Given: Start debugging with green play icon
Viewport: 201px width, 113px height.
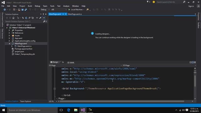Looking at the screenshot, I should [69, 10].
